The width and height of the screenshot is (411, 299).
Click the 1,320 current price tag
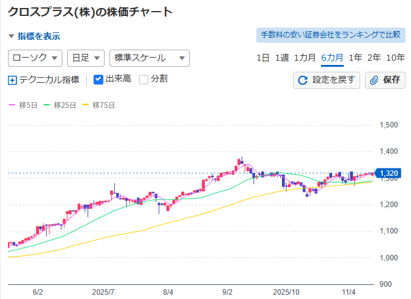[x=388, y=173]
